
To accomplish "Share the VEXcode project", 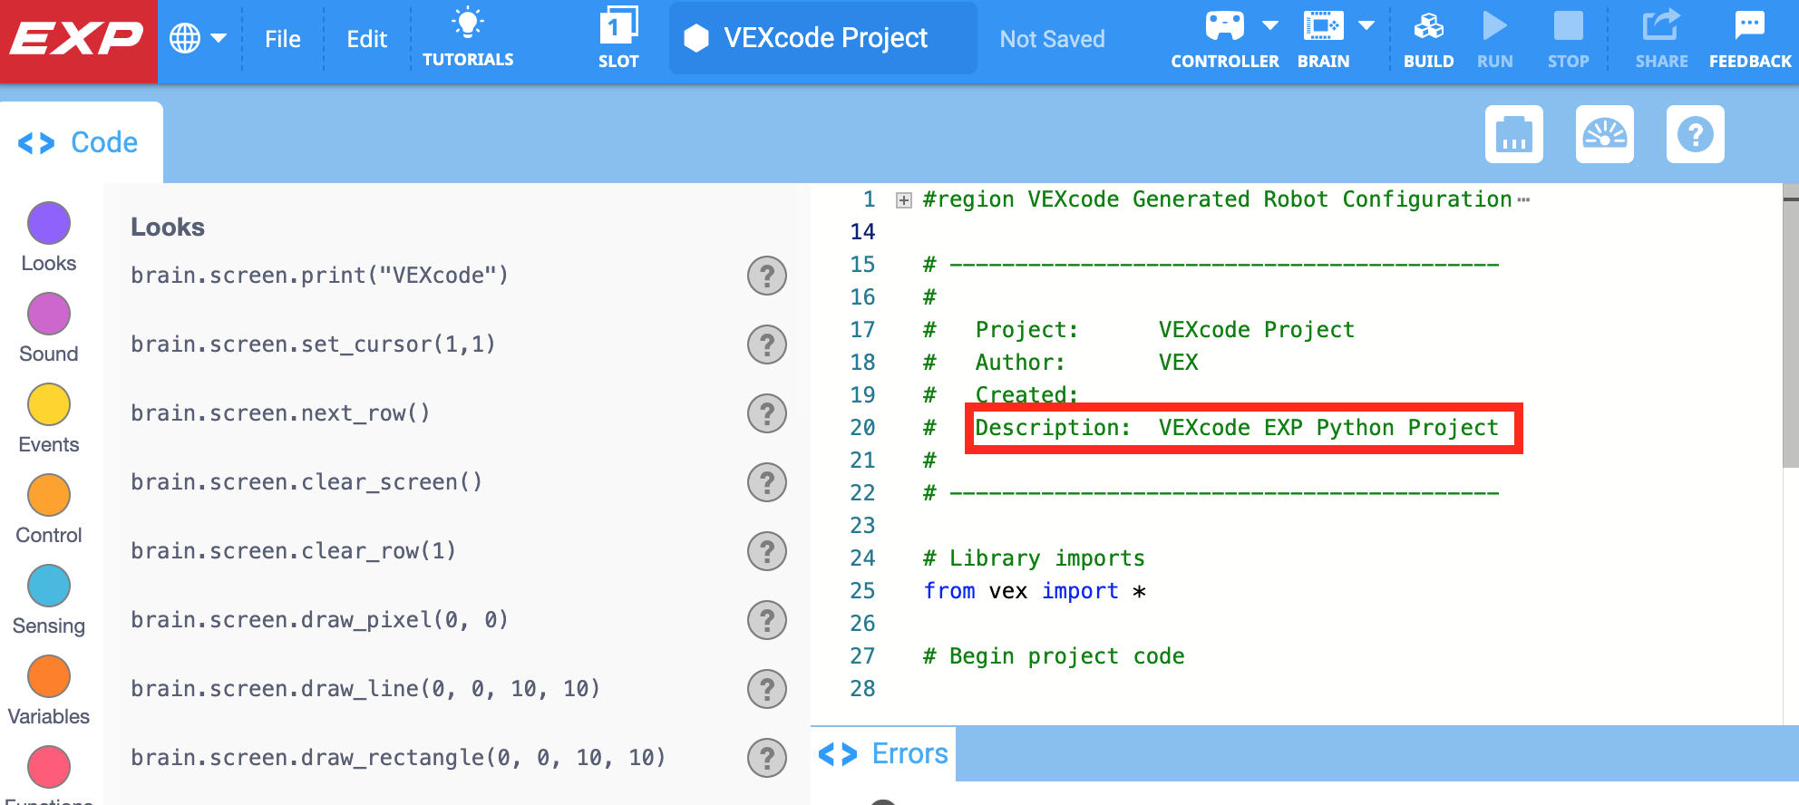I will pyautogui.click(x=1661, y=36).
